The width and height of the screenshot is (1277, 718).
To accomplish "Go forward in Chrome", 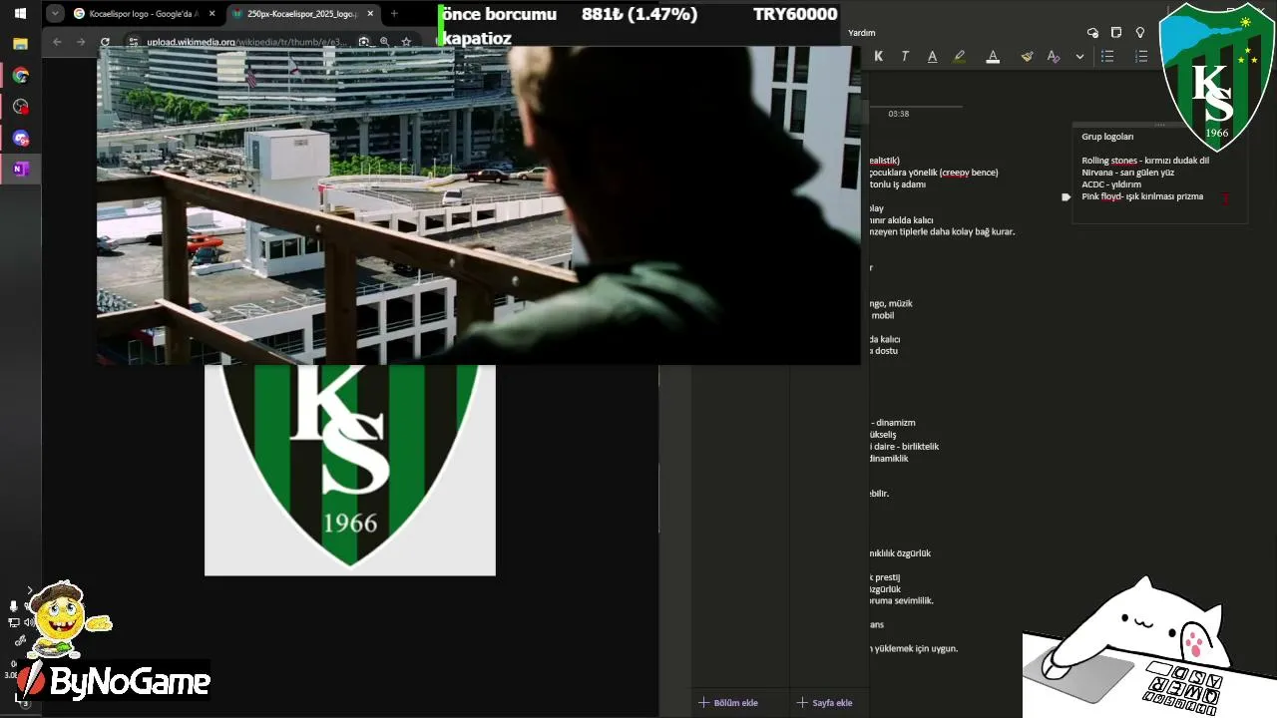I will pos(81,42).
